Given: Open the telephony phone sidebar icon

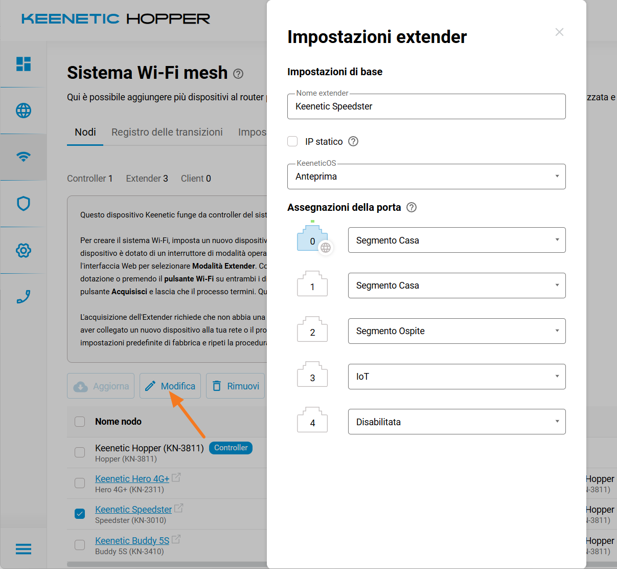Looking at the screenshot, I should coord(24,297).
